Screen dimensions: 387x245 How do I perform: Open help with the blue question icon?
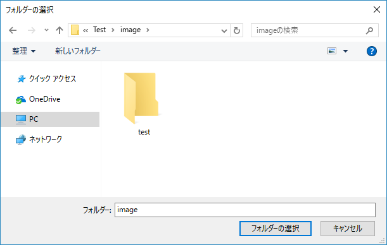(x=371, y=51)
